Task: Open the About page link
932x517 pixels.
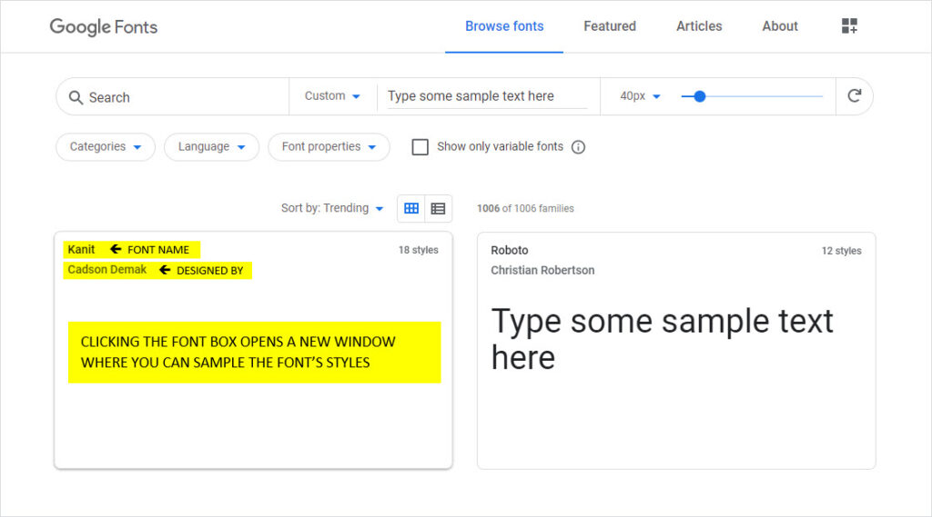Action: coord(780,26)
